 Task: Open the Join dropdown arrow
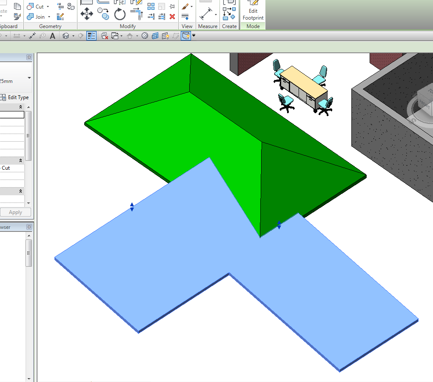coord(49,17)
